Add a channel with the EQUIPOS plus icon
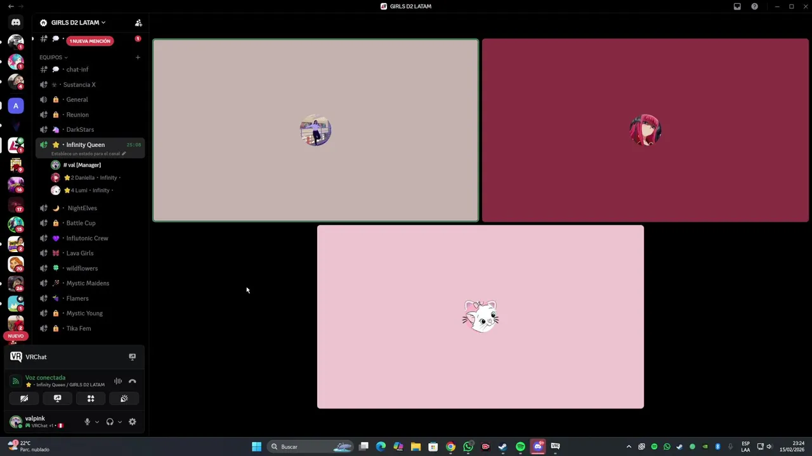Viewport: 812px width, 456px height. [138, 58]
